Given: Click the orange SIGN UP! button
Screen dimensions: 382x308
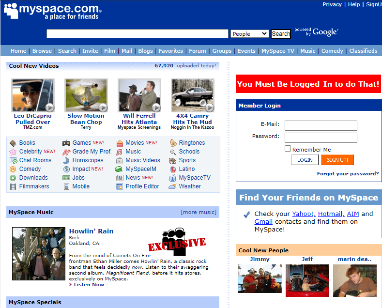Looking at the screenshot, I should click(x=337, y=160).
